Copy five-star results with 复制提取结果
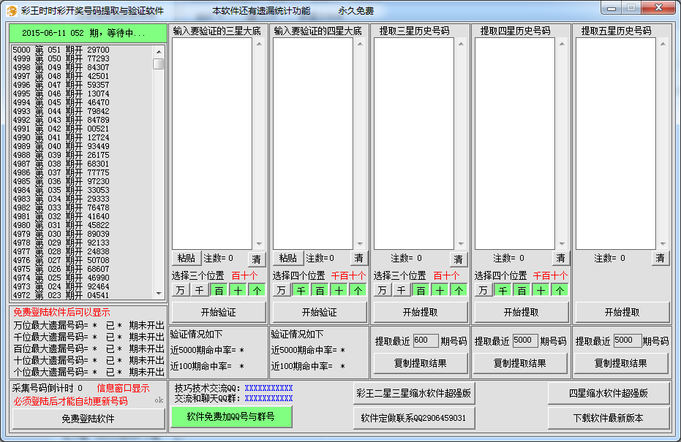 click(x=620, y=364)
